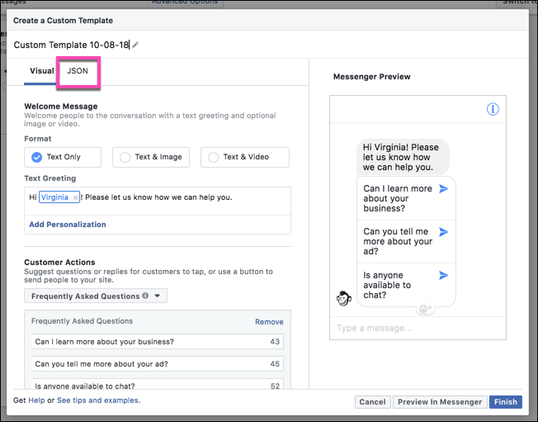Click the pencil icon to edit template name
The image size is (538, 422).
135,45
